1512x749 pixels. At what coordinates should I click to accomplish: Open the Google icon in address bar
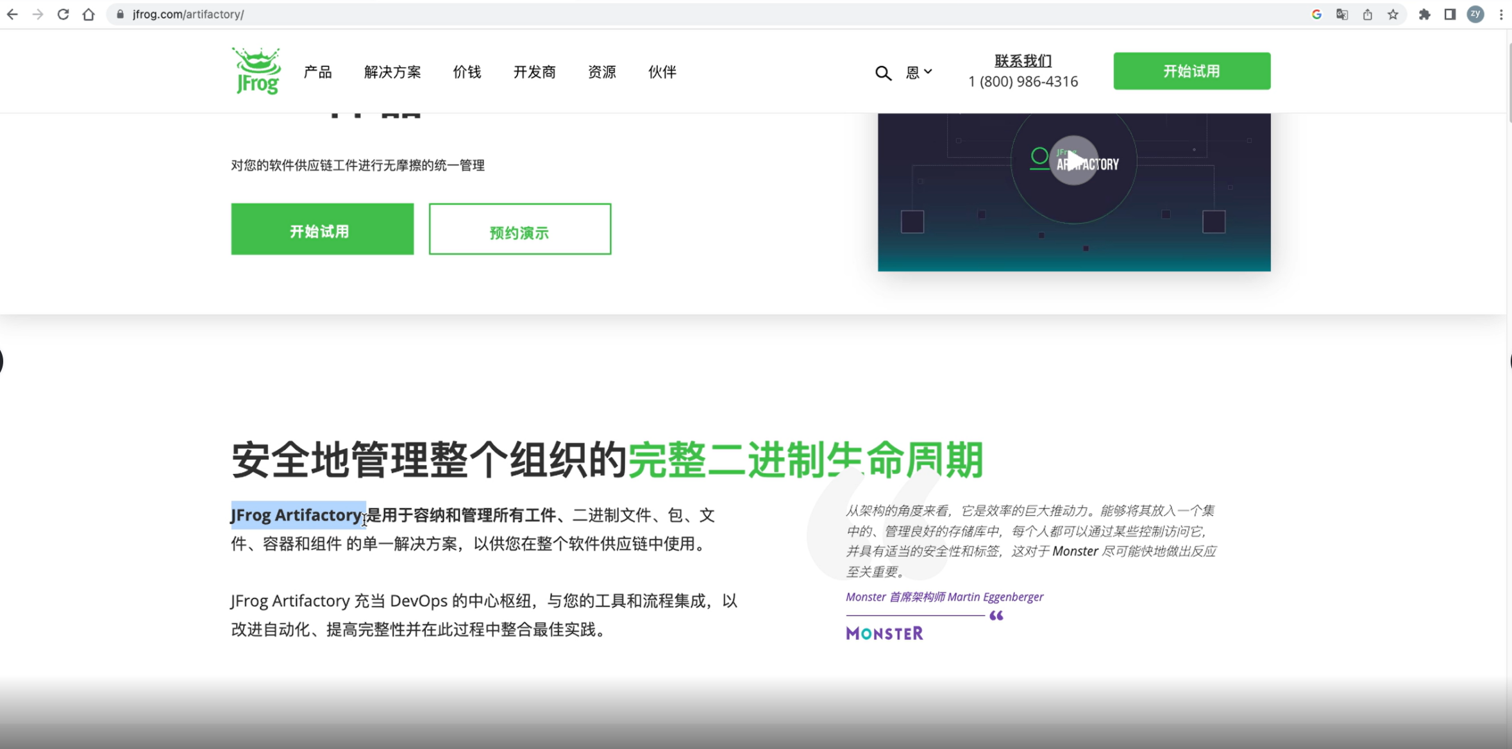1316,14
